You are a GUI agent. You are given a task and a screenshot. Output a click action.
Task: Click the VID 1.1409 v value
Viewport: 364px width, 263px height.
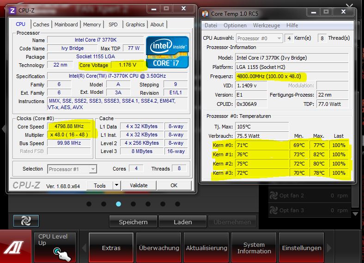(x=251, y=86)
